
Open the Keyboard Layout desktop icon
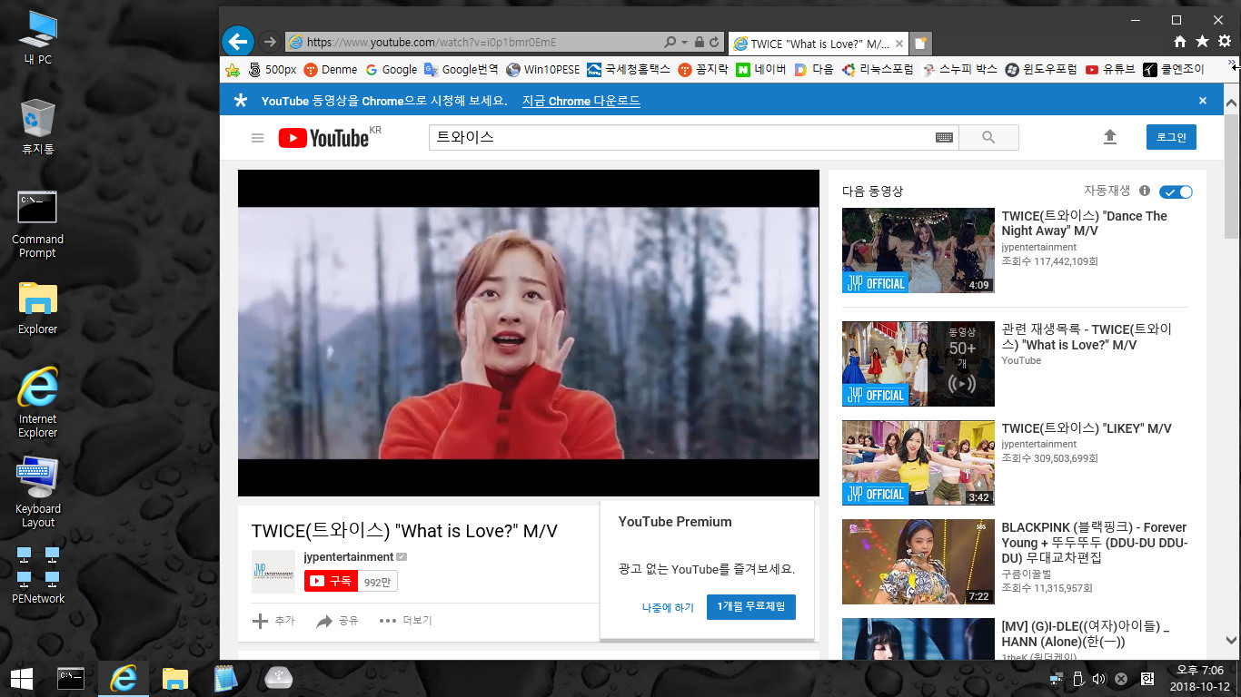pyautogui.click(x=37, y=492)
